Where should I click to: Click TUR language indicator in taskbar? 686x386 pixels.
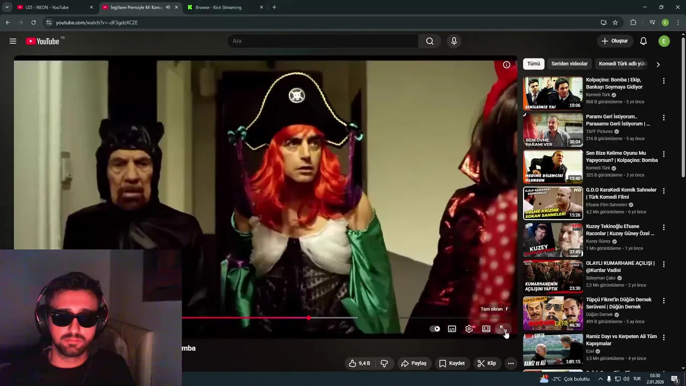pyautogui.click(x=637, y=379)
